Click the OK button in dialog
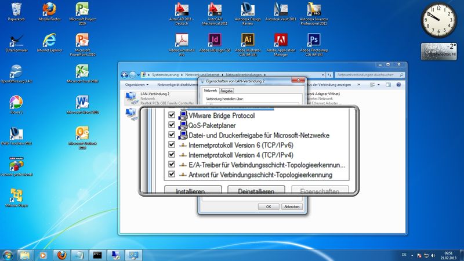This screenshot has width=464, height=261. click(269, 206)
